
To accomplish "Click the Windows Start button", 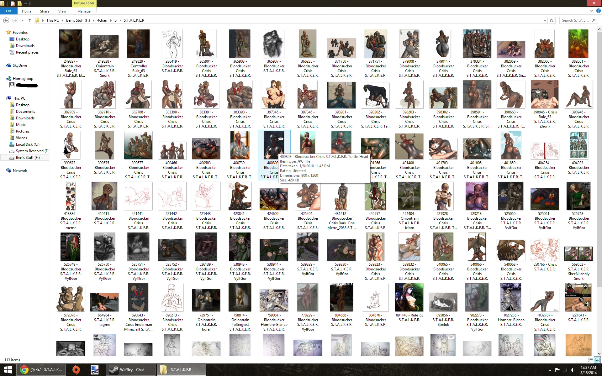I will 8,370.
